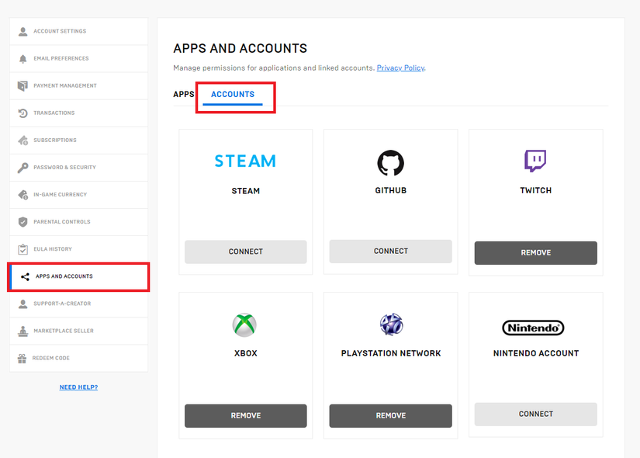Click the Marketplace Seller icon
640x458 pixels.
click(22, 331)
